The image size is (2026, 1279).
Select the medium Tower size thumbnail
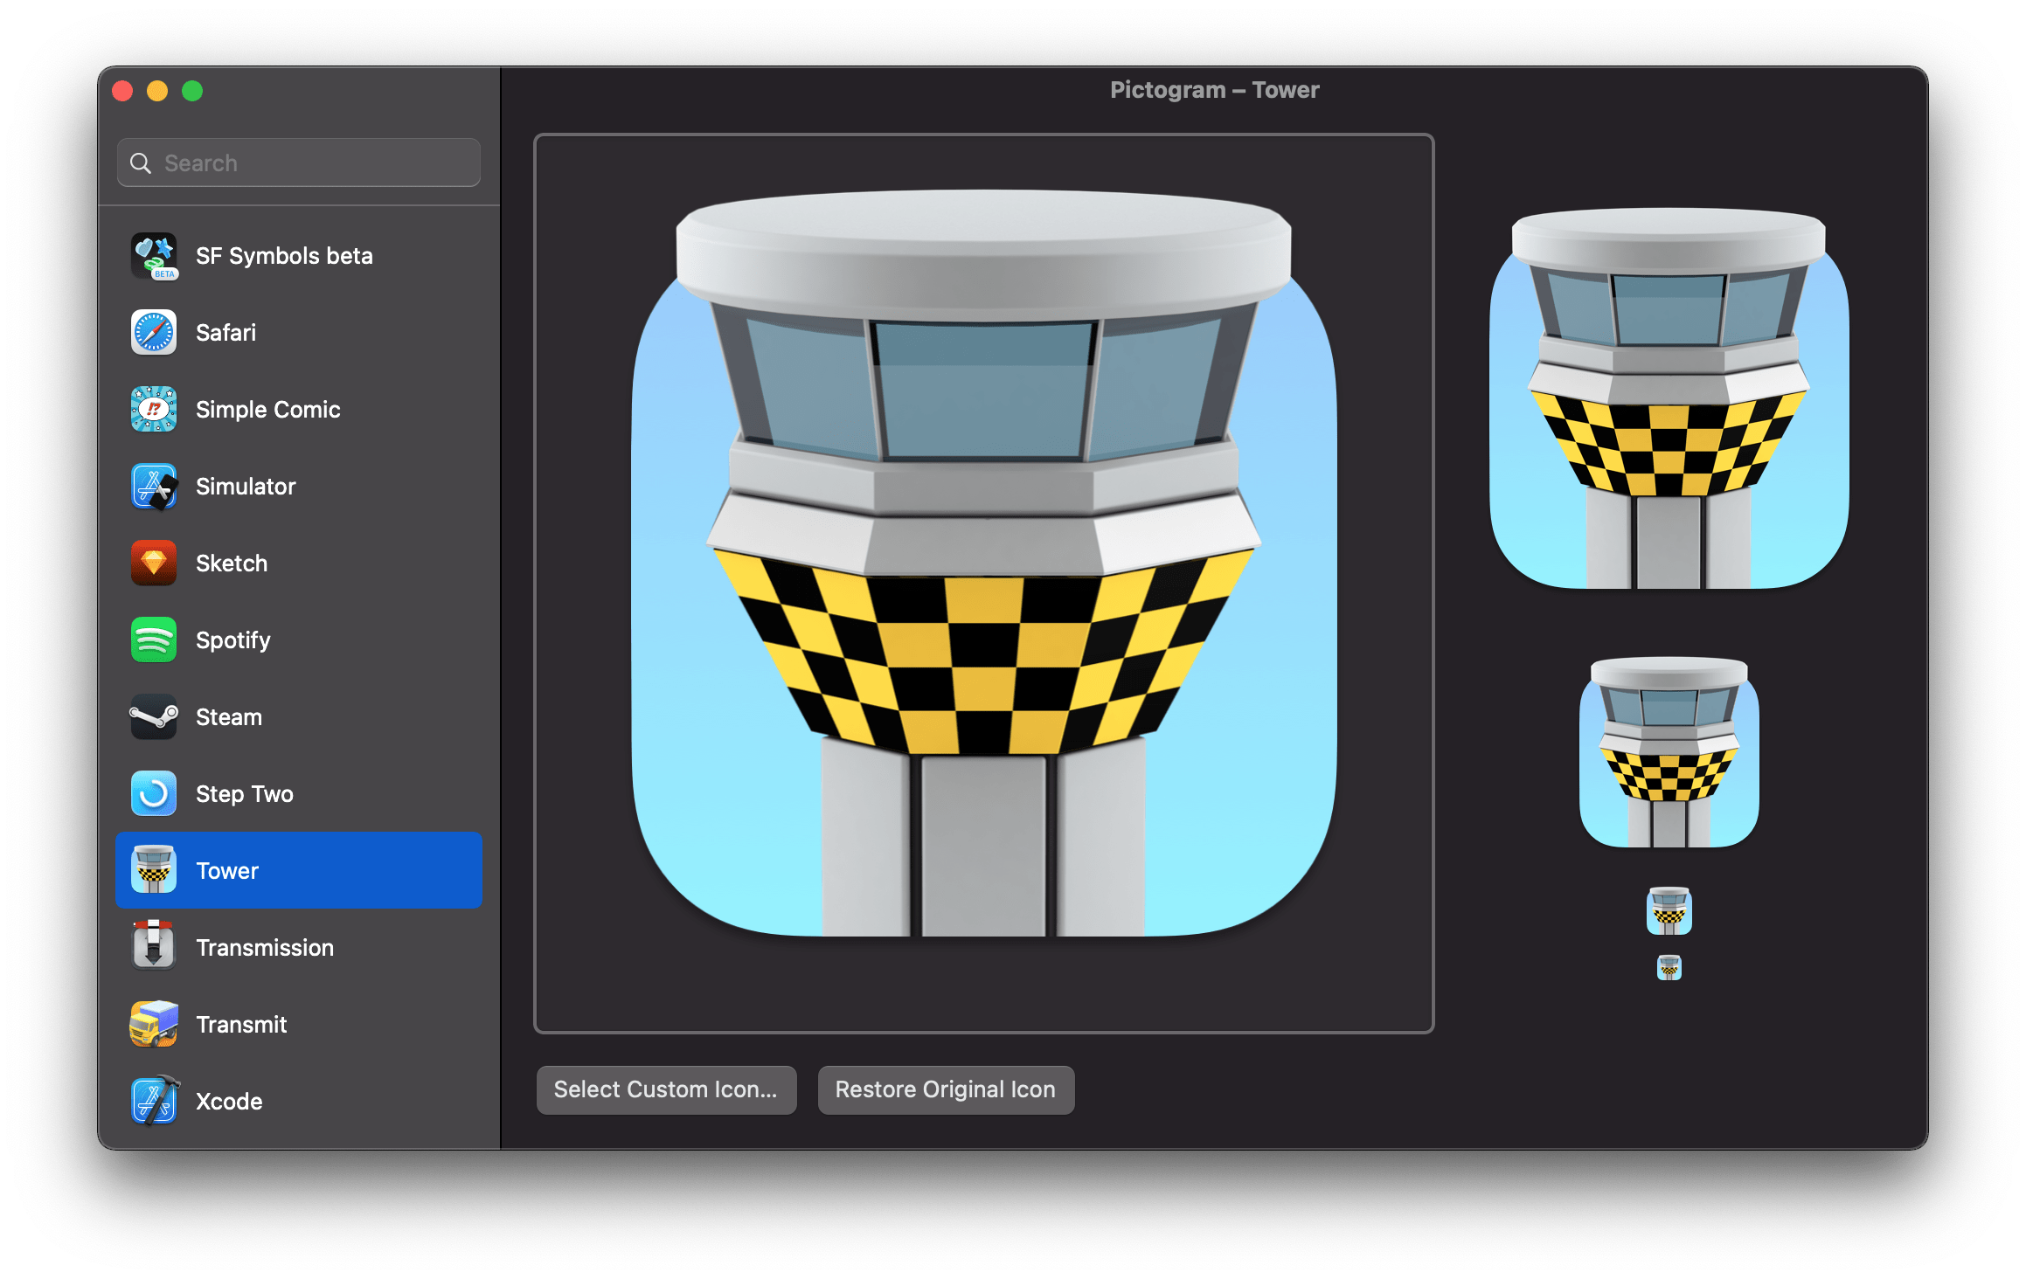tap(1669, 752)
